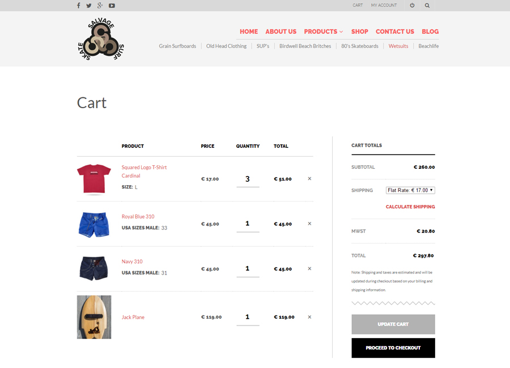Go to the Shop menu item
Image resolution: width=510 pixels, height=368 pixels.
(x=359, y=32)
